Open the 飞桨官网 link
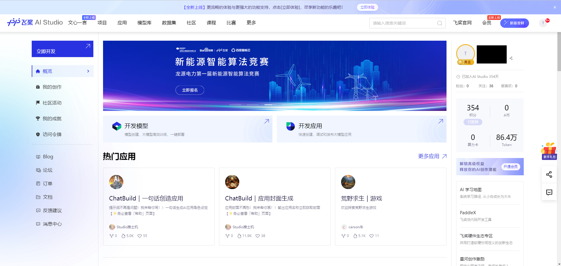 (x=462, y=23)
